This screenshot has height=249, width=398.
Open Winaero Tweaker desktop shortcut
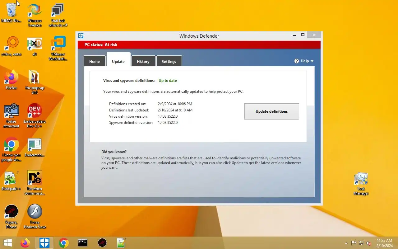tap(35, 15)
